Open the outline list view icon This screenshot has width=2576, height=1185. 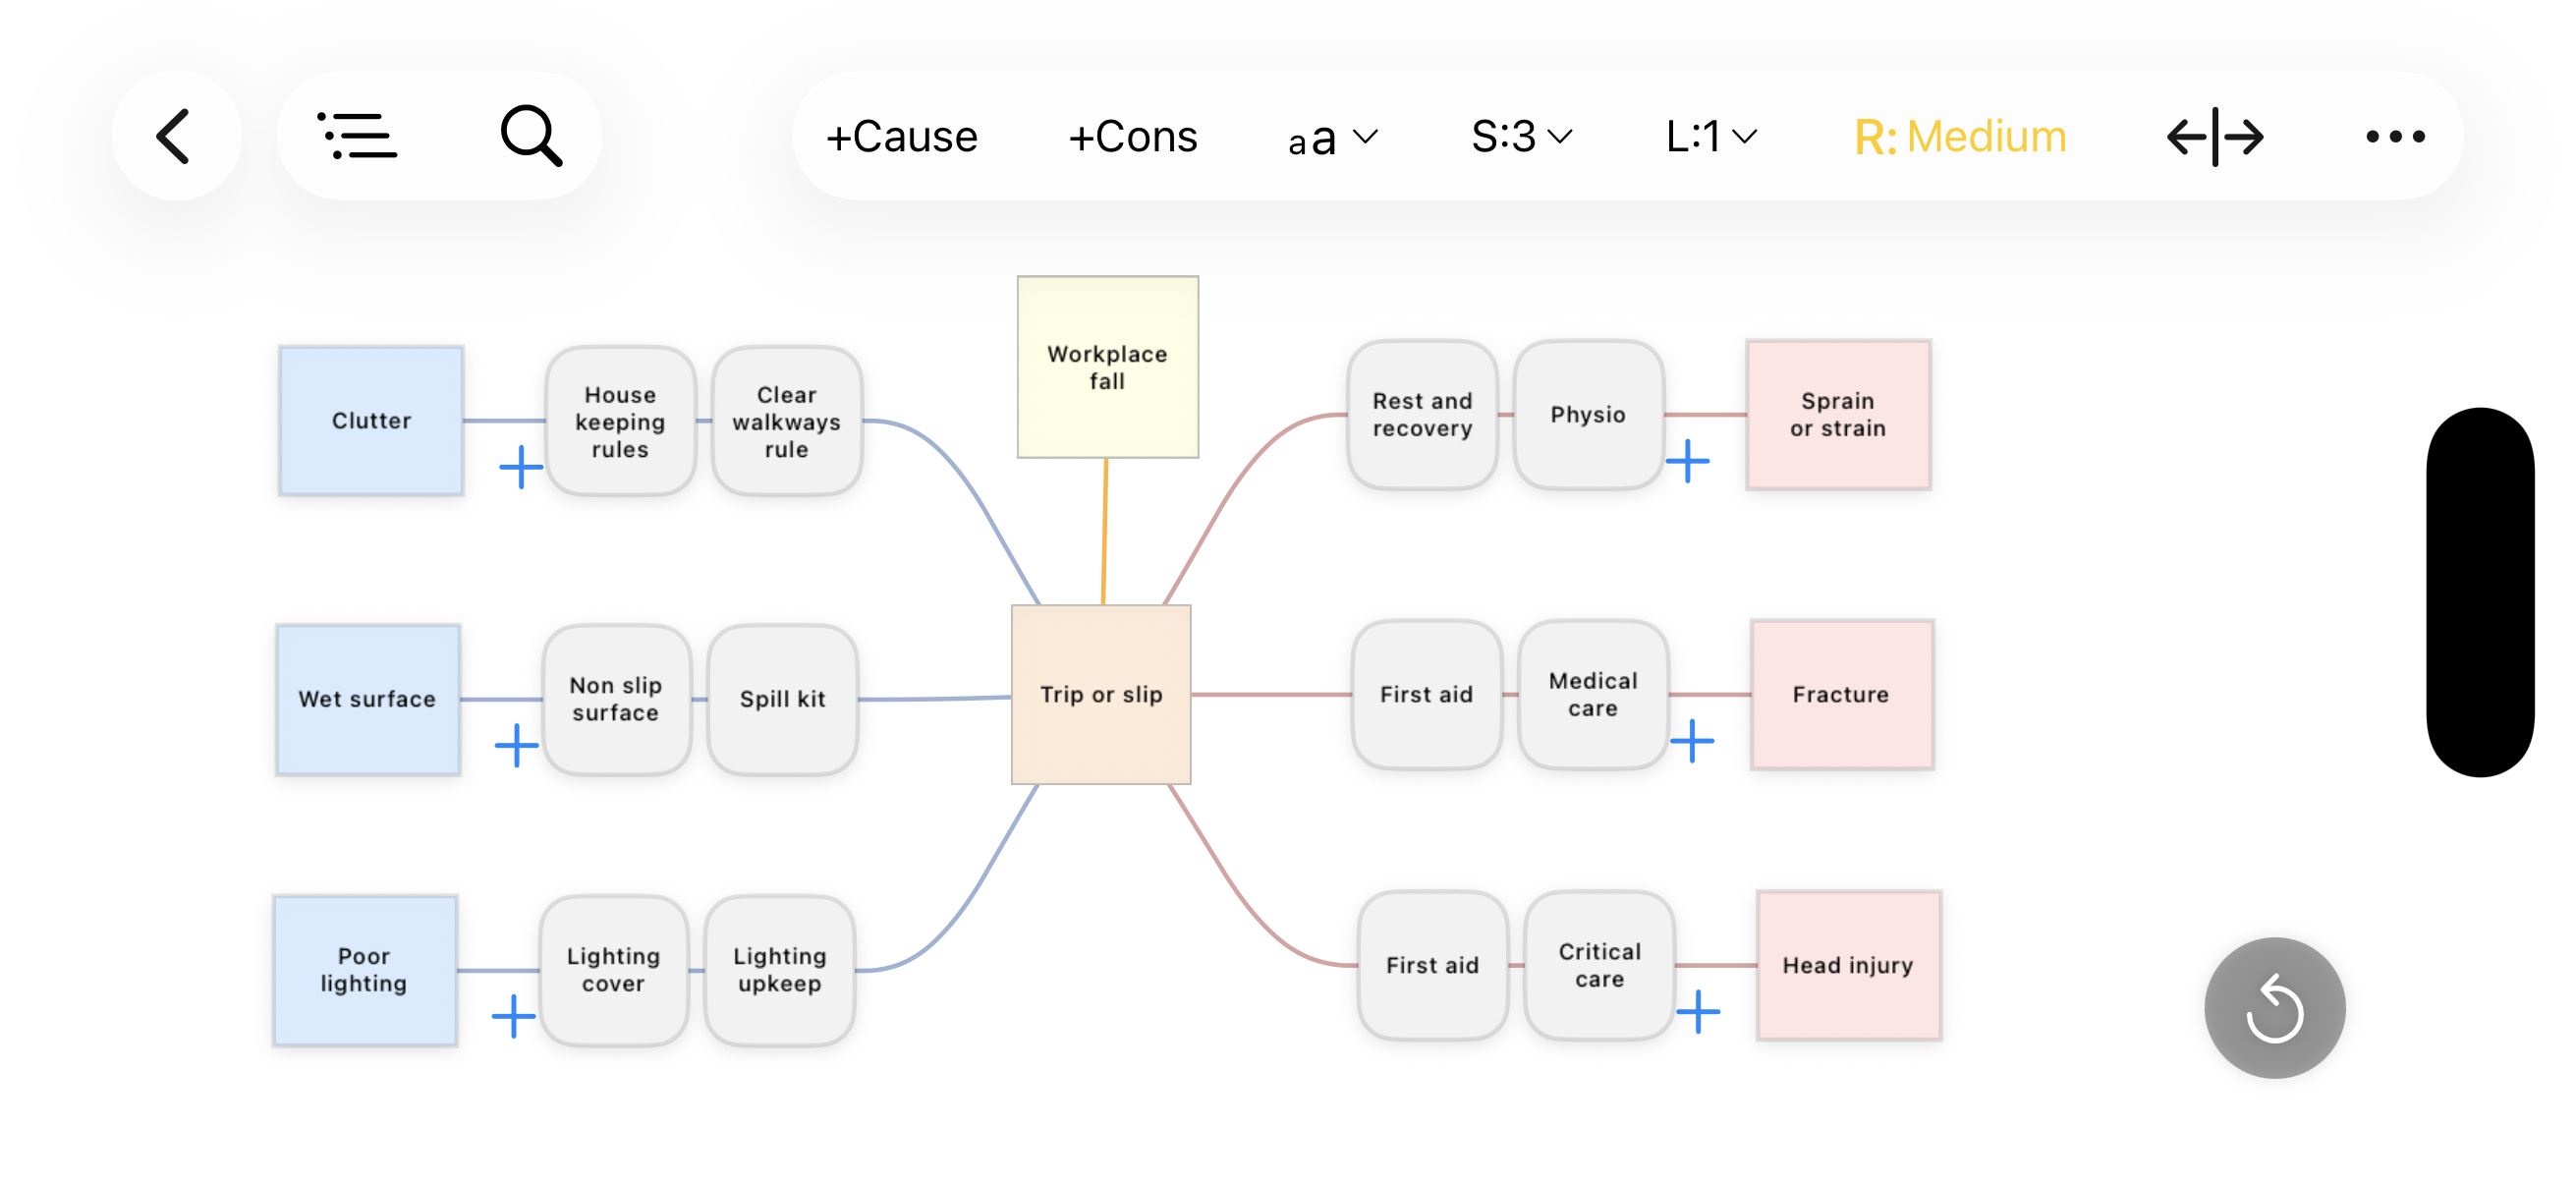click(x=357, y=136)
